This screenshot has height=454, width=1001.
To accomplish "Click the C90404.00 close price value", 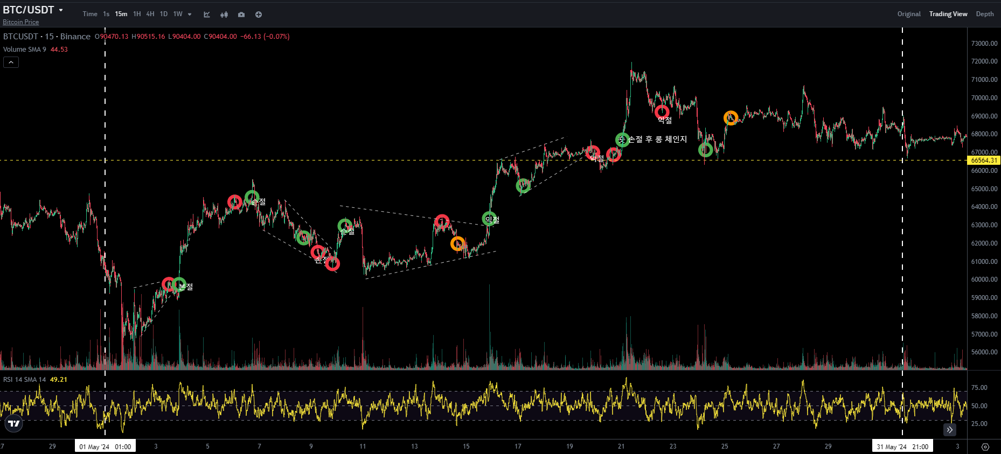I will point(220,37).
